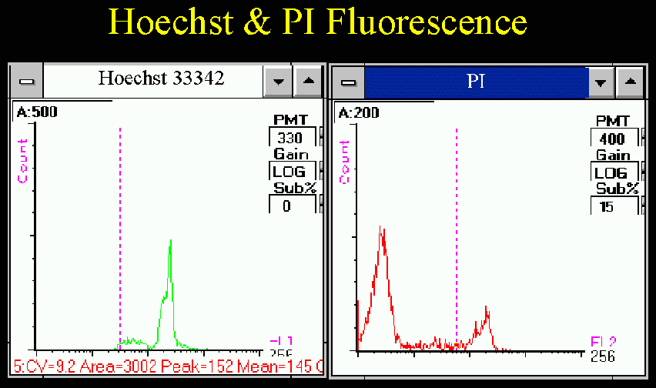This screenshot has width=656, height=388.
Task: Click Sub% field showing 0
Action: click(x=292, y=205)
